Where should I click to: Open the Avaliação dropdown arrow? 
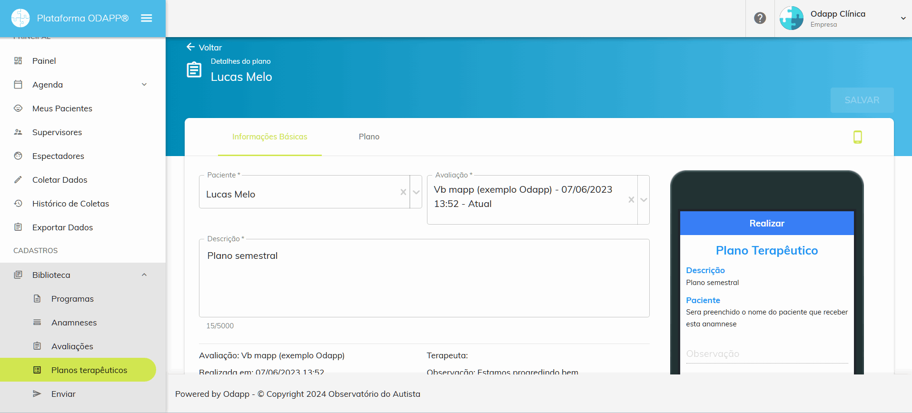tap(644, 200)
